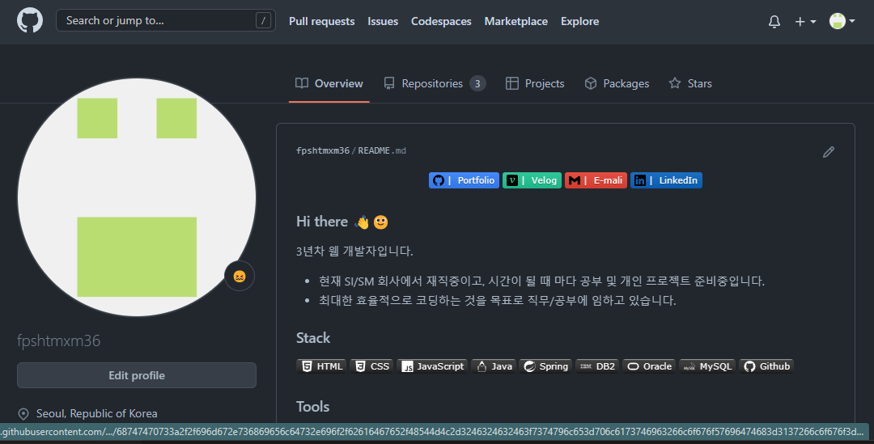
Task: Click the Github stack badge
Action: pyautogui.click(x=766, y=366)
